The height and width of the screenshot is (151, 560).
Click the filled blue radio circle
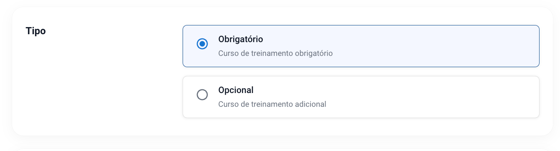(x=202, y=44)
